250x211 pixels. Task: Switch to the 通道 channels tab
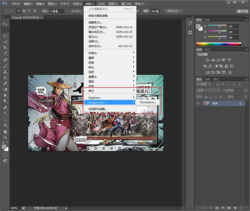207,78
